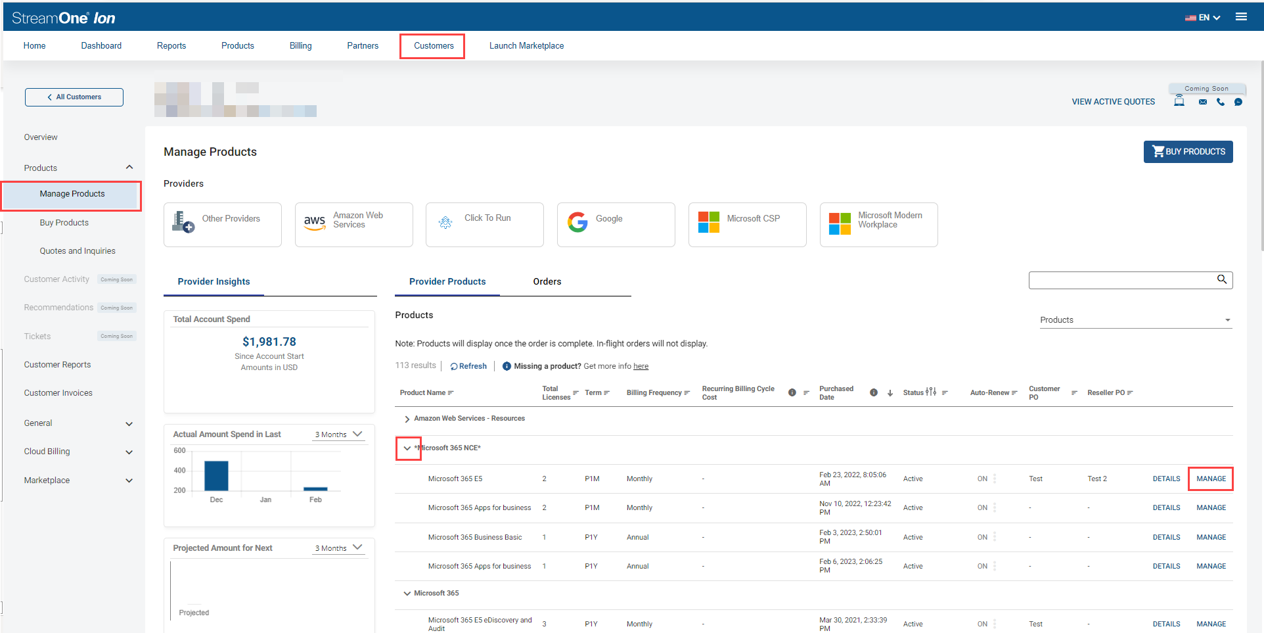Click the remote laptop support icon
Image resolution: width=1264 pixels, height=633 pixels.
tap(1179, 101)
